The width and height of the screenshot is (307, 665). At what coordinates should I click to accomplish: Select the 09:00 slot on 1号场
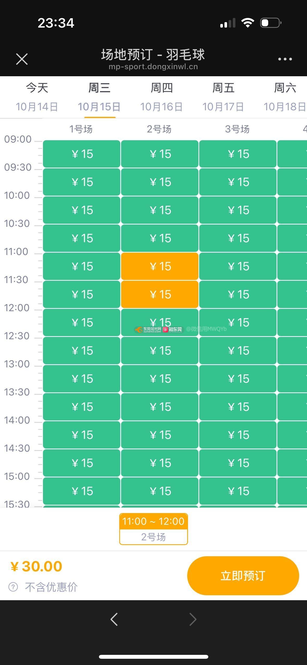[x=82, y=154]
